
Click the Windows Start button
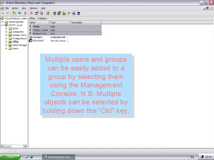[x=10, y=157]
